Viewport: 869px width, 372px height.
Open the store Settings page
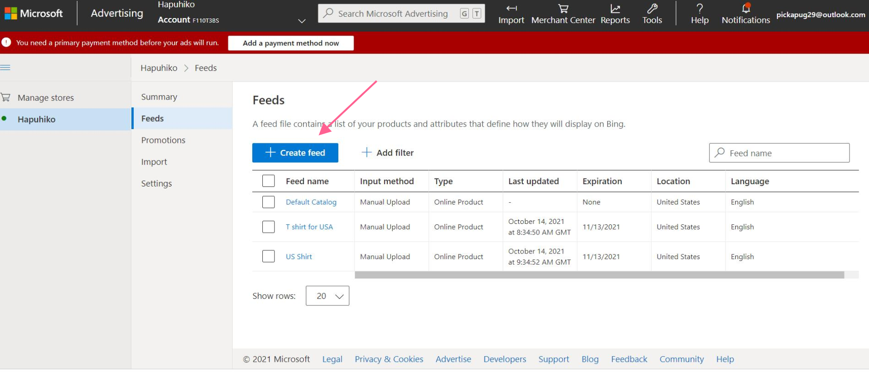pos(156,184)
